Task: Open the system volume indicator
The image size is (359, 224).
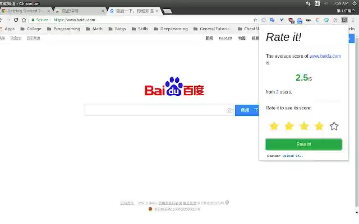Action: pyautogui.click(x=326, y=3)
